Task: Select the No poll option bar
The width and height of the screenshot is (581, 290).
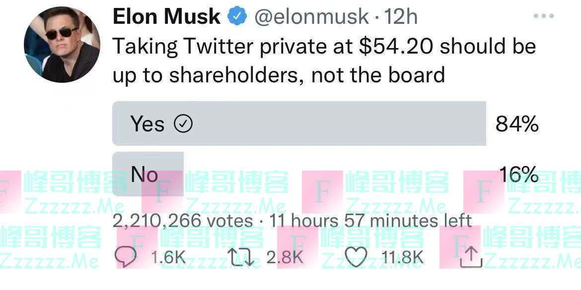Action: point(148,174)
